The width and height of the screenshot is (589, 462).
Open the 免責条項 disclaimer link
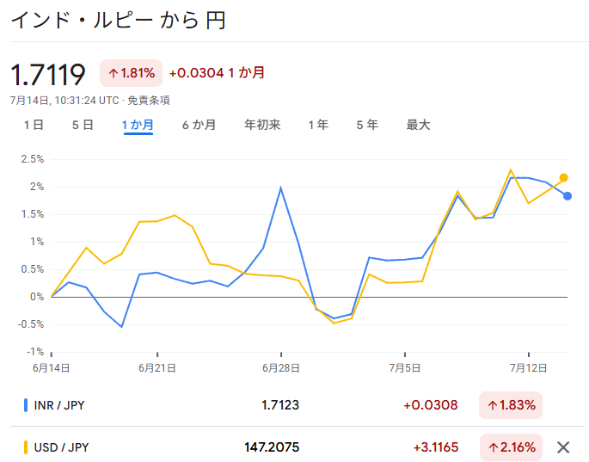149,101
